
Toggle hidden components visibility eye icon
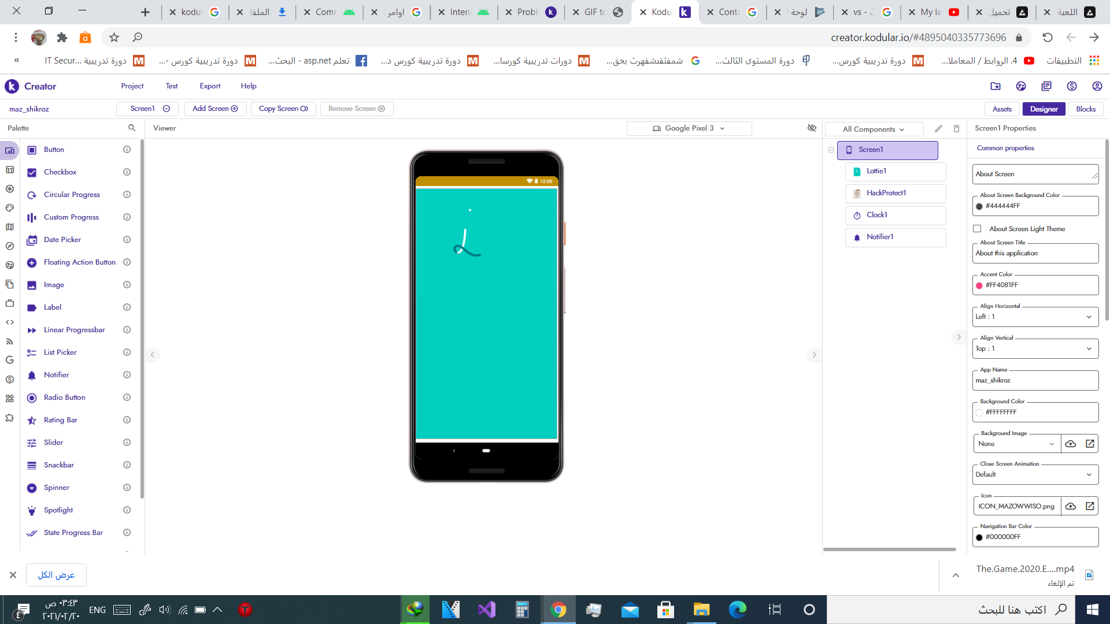(x=812, y=128)
